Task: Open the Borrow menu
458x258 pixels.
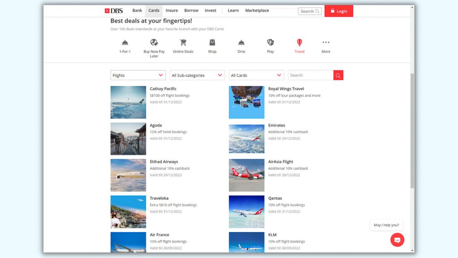Action: pos(191,11)
